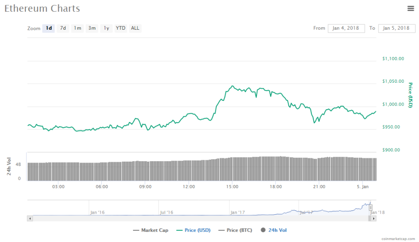Click the Price (USD) axis title
Image resolution: width=419 pixels, height=242 pixels.
point(410,95)
